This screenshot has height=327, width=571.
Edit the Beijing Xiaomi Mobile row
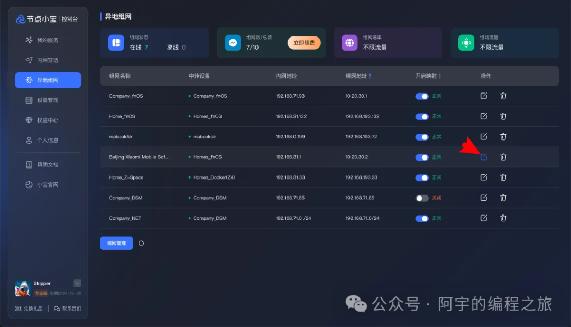pyautogui.click(x=483, y=157)
